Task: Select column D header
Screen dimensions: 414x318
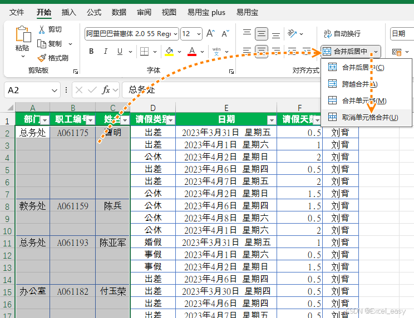Action: tap(153, 108)
